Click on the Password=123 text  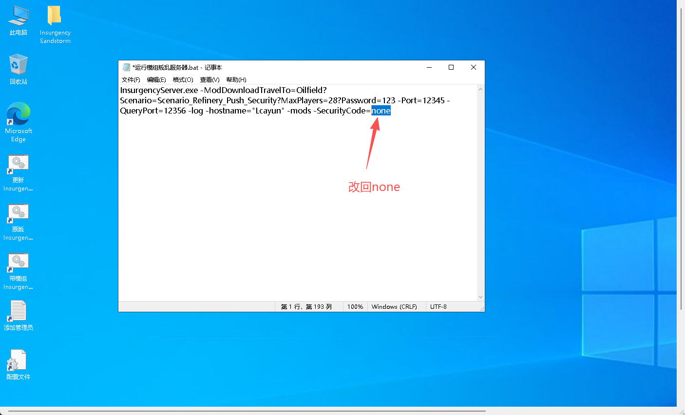(368, 100)
